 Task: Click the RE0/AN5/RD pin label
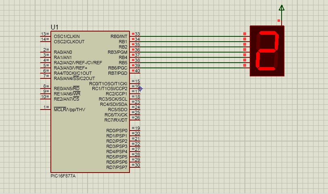point(67,89)
